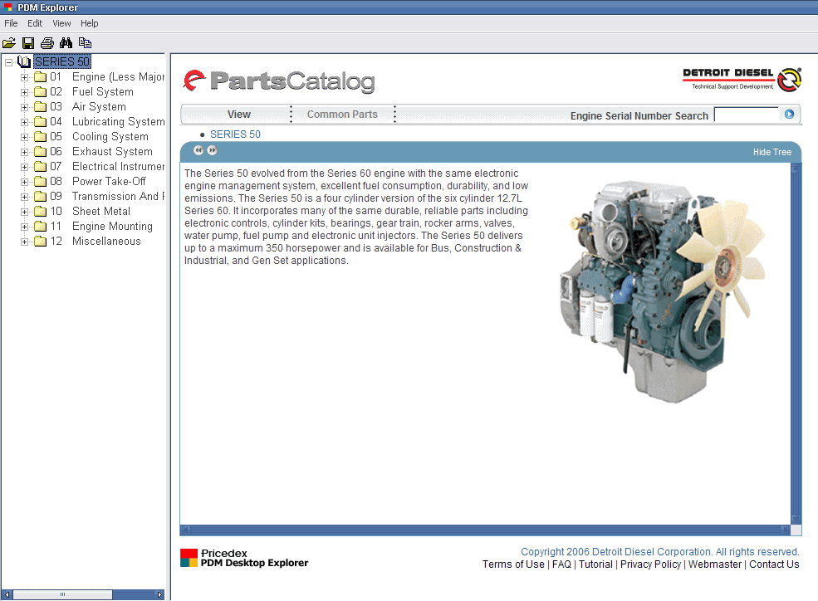The height and width of the screenshot is (601, 818).
Task: Click the Save diskette icon
Action: [x=27, y=42]
